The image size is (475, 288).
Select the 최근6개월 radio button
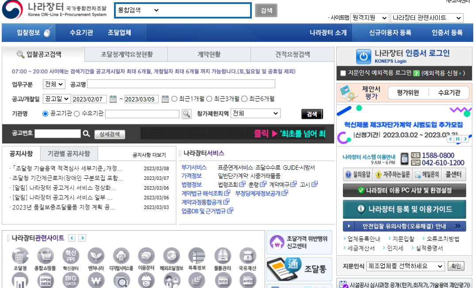pos(244,99)
